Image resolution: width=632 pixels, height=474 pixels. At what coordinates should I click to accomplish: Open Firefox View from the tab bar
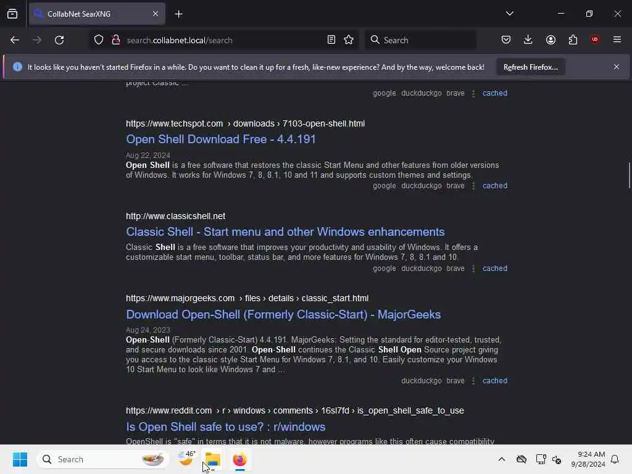tap(12, 14)
